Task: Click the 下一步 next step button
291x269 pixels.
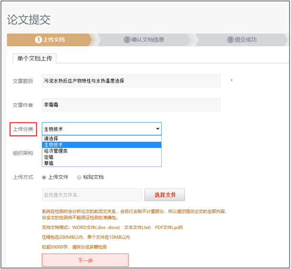Action: tap(85, 260)
